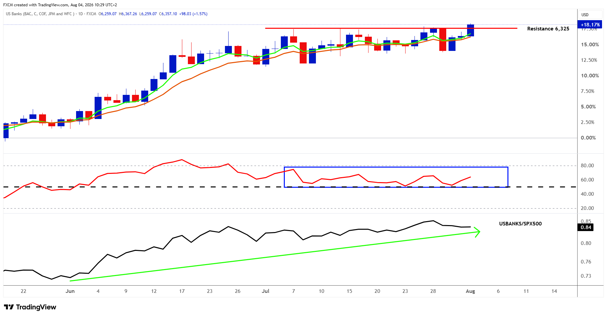The height and width of the screenshot is (317, 607).
Task: Select the close value C6,357.10
Action: (x=168, y=14)
